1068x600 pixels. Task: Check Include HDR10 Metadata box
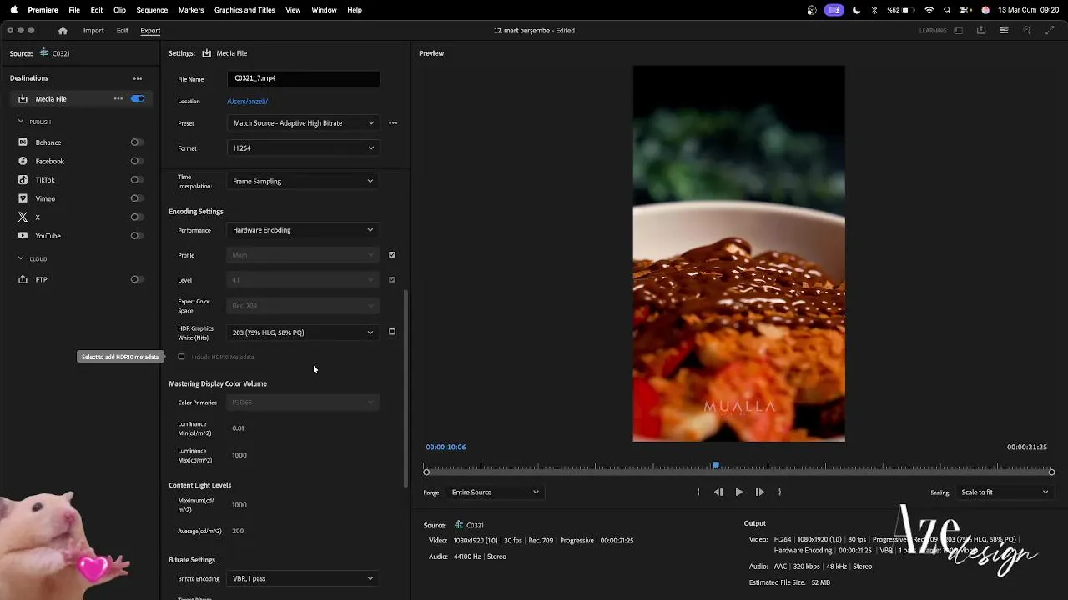coord(181,357)
